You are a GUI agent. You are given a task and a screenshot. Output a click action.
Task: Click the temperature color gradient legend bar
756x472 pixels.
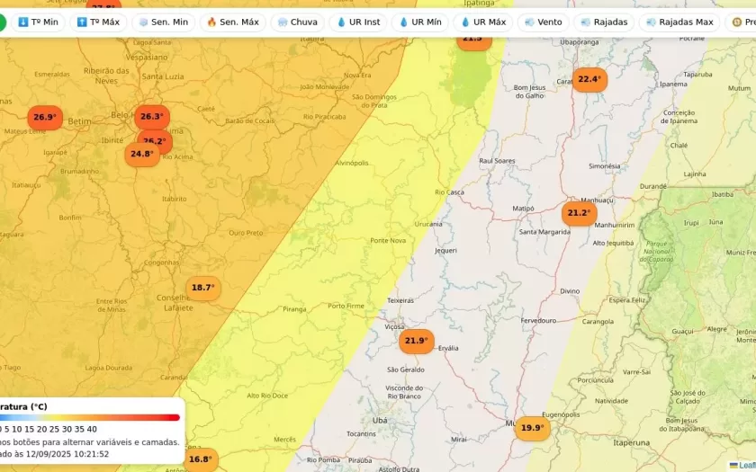pyautogui.click(x=90, y=417)
